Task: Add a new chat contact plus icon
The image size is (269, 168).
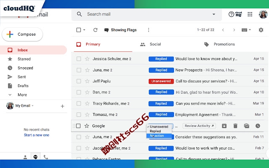Action: pos(63,106)
